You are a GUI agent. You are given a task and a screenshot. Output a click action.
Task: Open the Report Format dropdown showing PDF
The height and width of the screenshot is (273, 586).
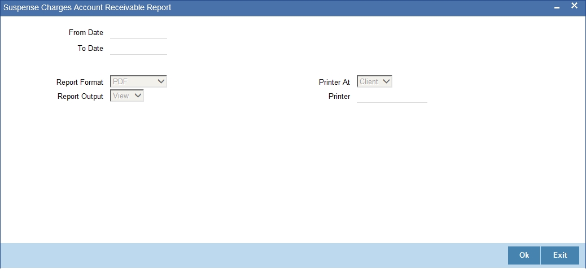coord(139,81)
